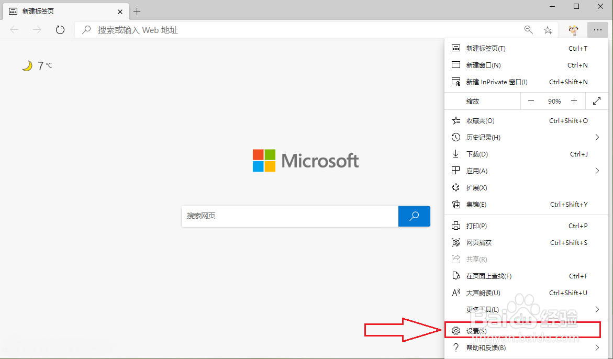
Task: Open the zoom magnifier icon in address bar
Action: (529, 30)
